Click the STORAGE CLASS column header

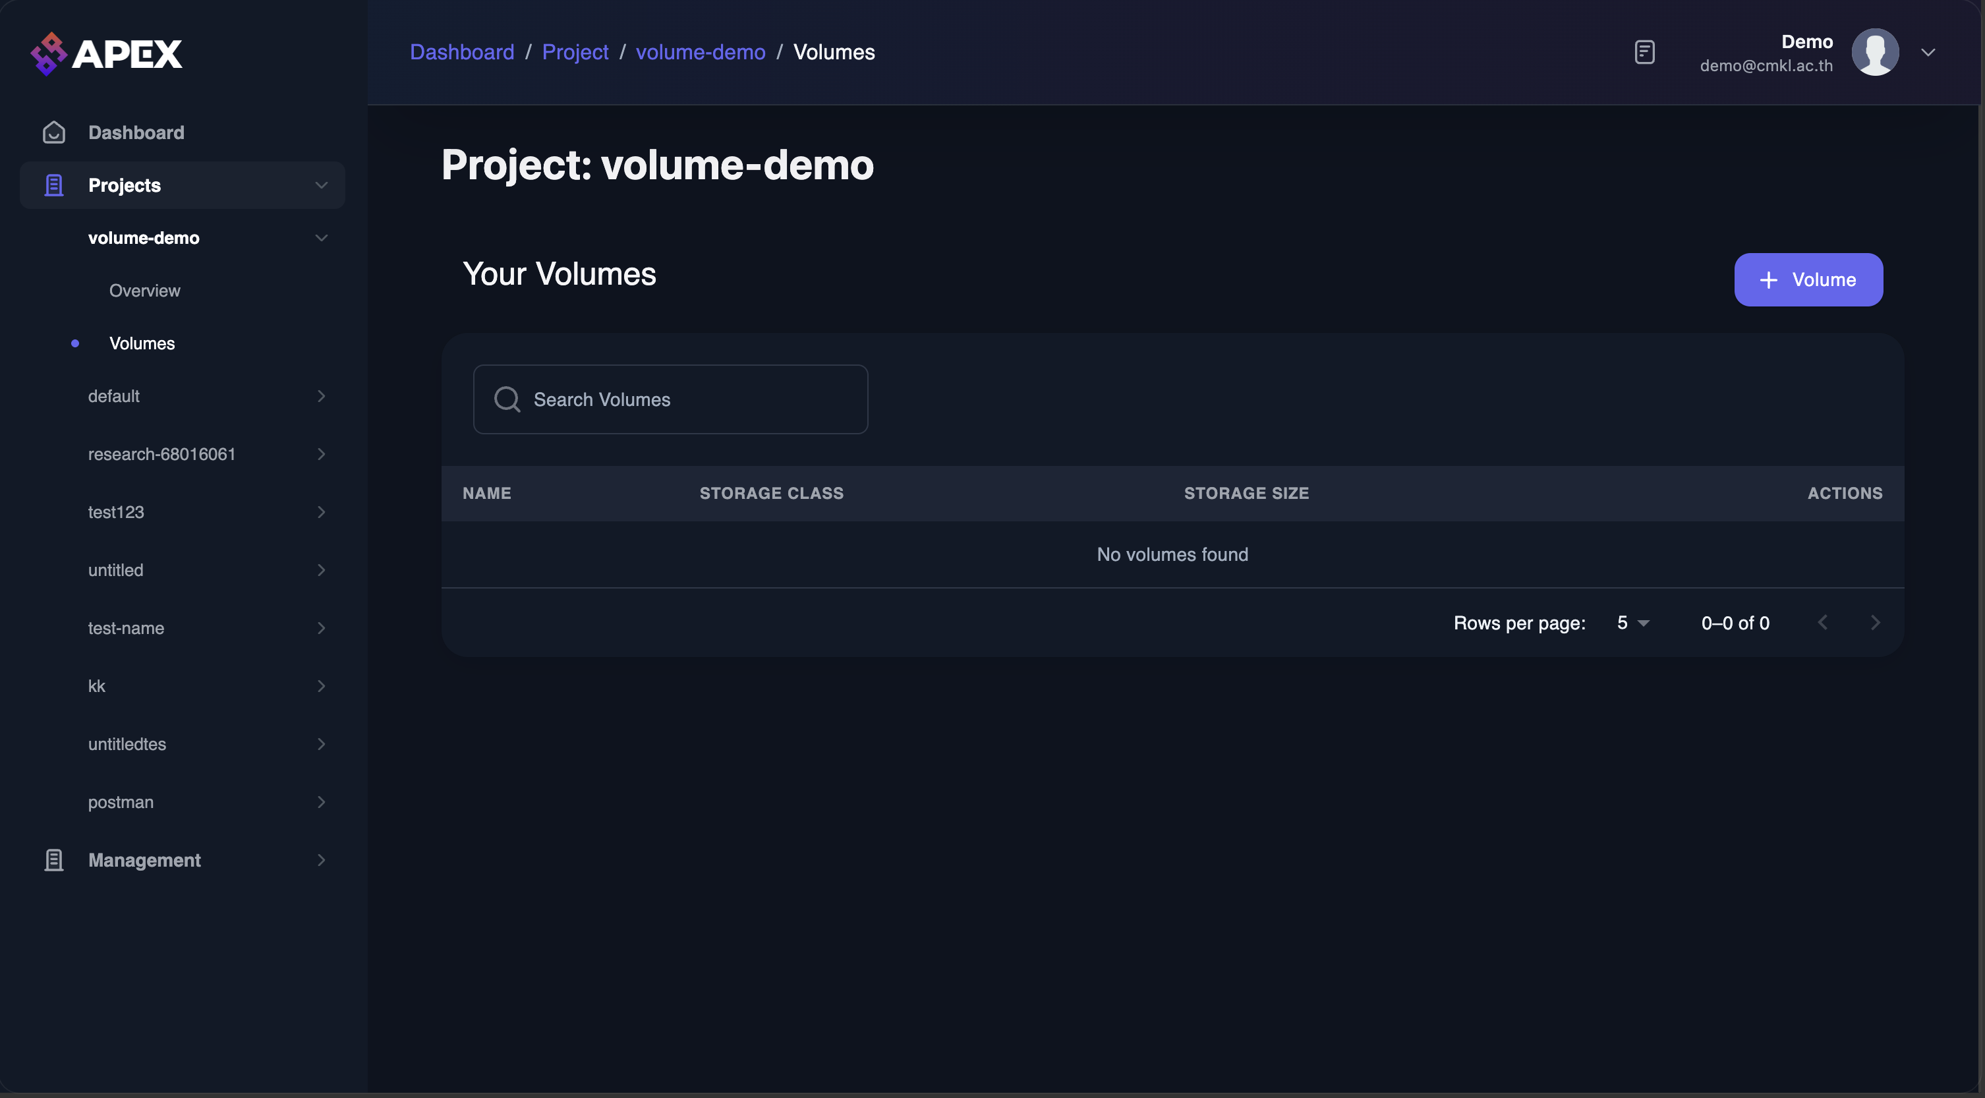coord(771,493)
